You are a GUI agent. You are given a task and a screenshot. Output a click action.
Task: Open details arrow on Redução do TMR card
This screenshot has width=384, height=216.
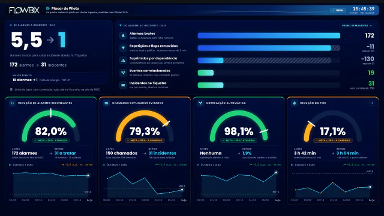pos(371,103)
